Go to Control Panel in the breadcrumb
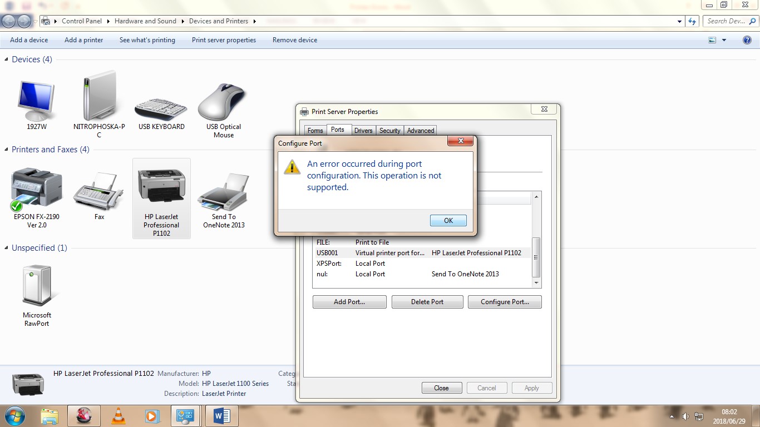 point(82,21)
